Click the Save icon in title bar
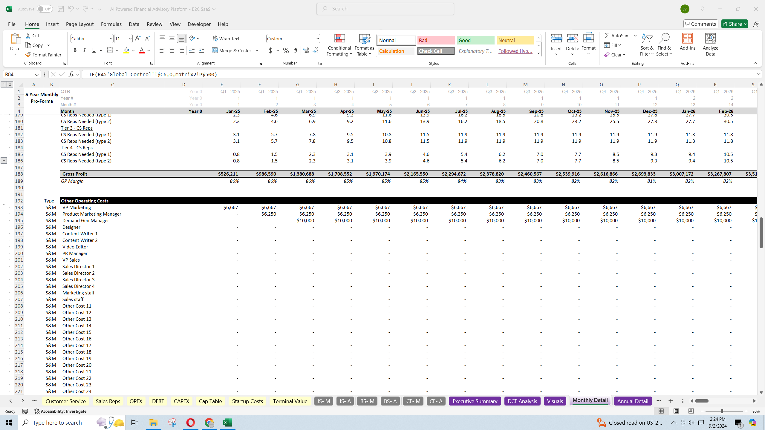Screen dimensions: 765x430 coord(60,9)
